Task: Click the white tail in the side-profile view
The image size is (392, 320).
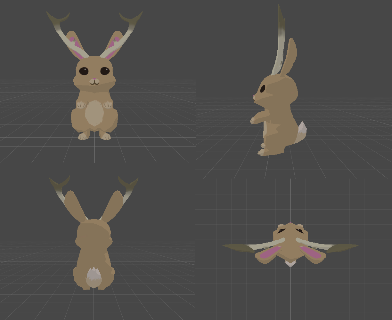Action: pyautogui.click(x=300, y=132)
